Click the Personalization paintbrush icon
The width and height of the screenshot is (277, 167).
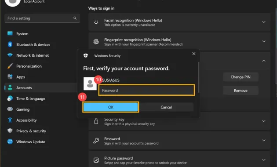(10, 66)
